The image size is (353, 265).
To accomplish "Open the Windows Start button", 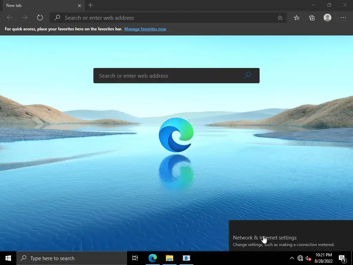I will [x=8, y=258].
